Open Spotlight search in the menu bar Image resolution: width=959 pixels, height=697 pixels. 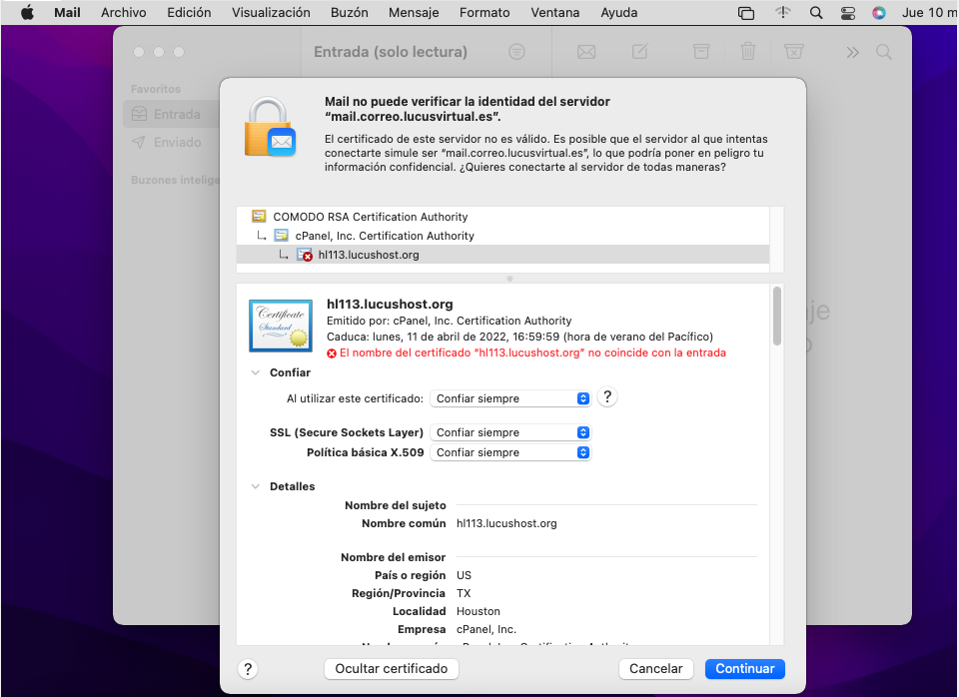tap(816, 13)
